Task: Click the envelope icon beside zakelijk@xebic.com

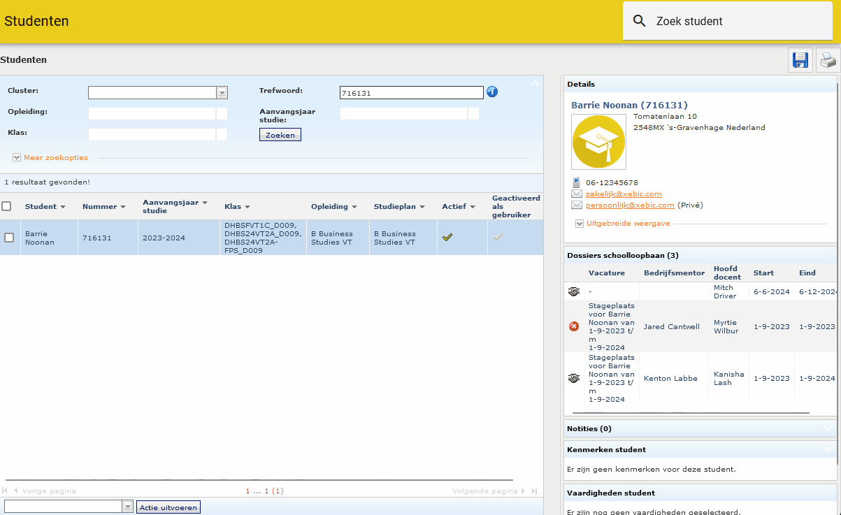Action: [577, 194]
